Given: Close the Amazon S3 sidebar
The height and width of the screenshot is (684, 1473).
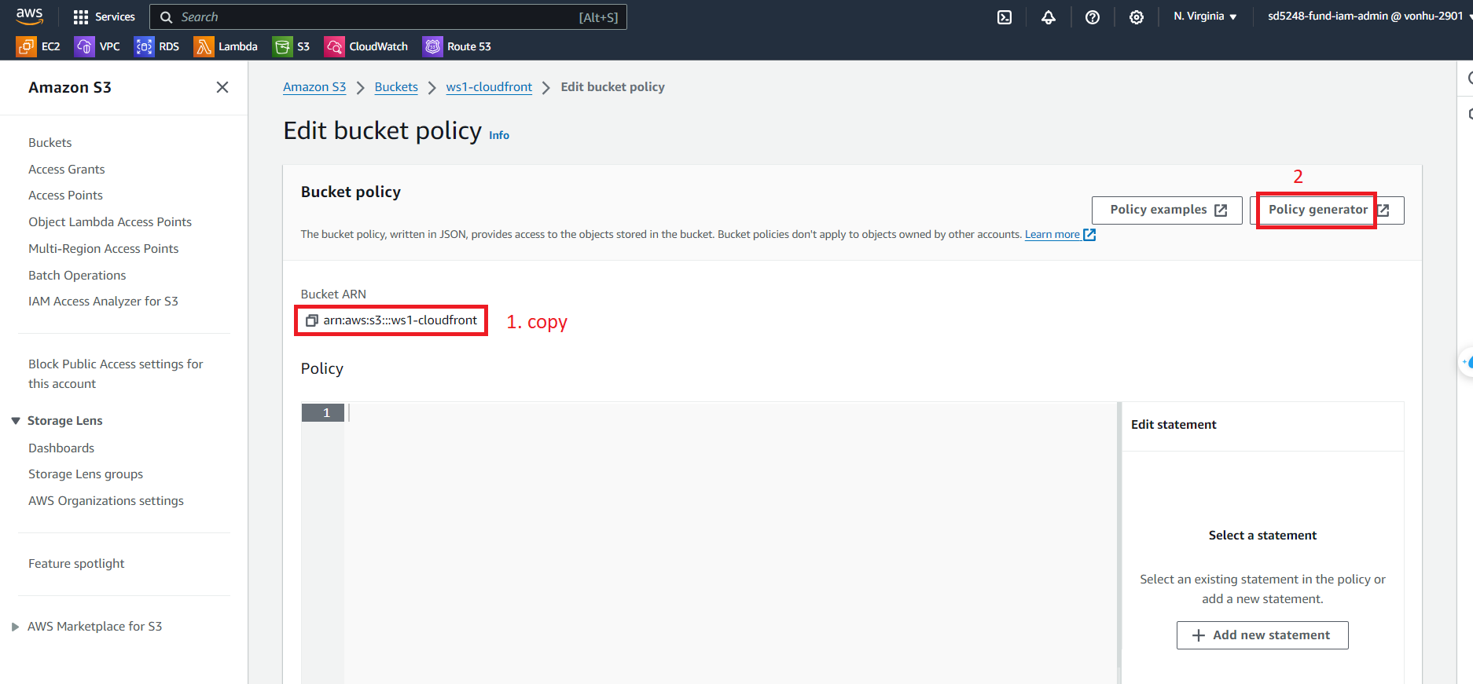Looking at the screenshot, I should [222, 87].
